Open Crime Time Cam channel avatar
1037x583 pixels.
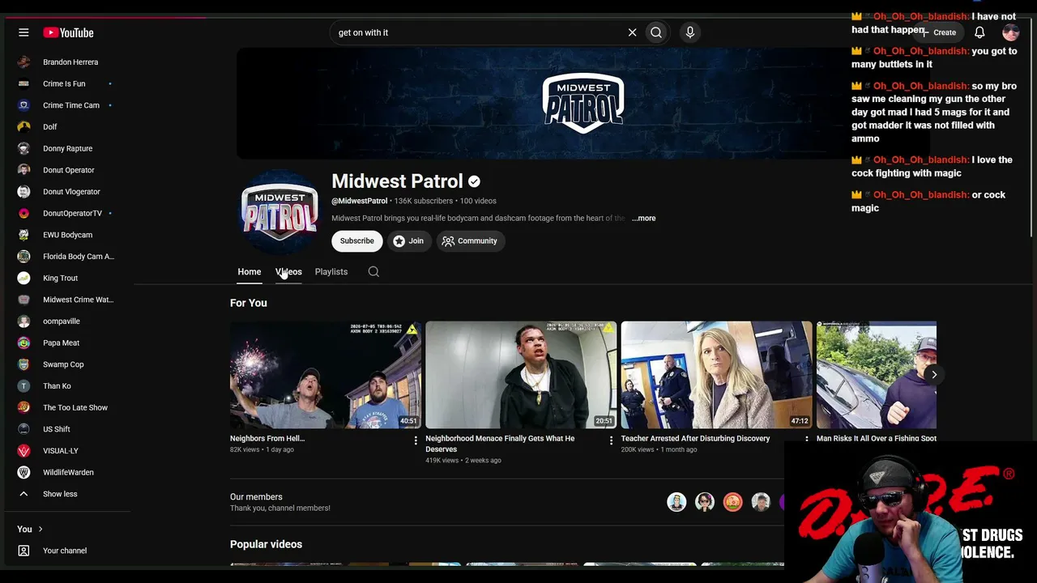click(x=23, y=105)
